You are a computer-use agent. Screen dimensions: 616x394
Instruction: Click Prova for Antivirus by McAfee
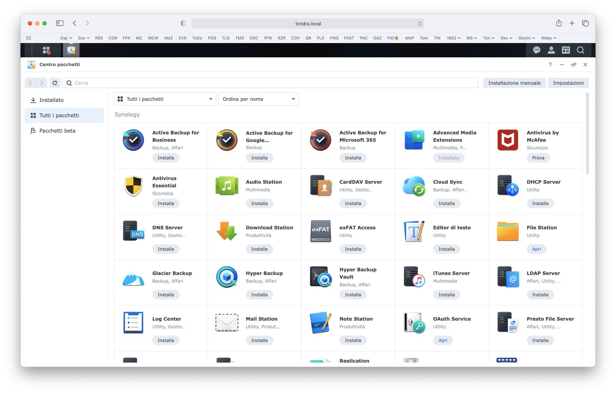tap(538, 158)
